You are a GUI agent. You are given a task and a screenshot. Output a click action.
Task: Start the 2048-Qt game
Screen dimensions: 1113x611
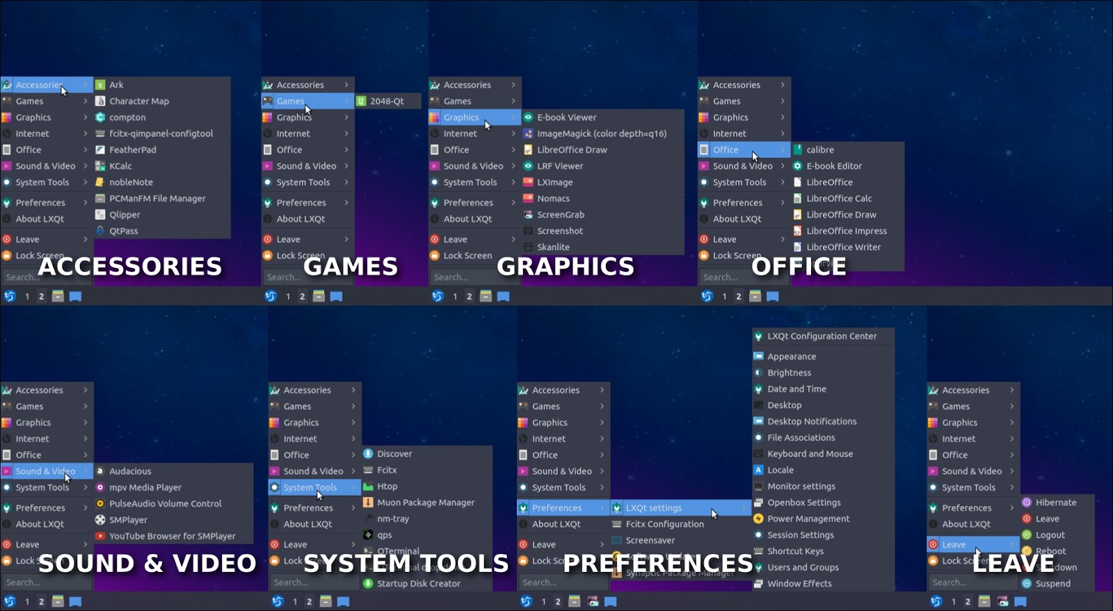[x=388, y=101]
